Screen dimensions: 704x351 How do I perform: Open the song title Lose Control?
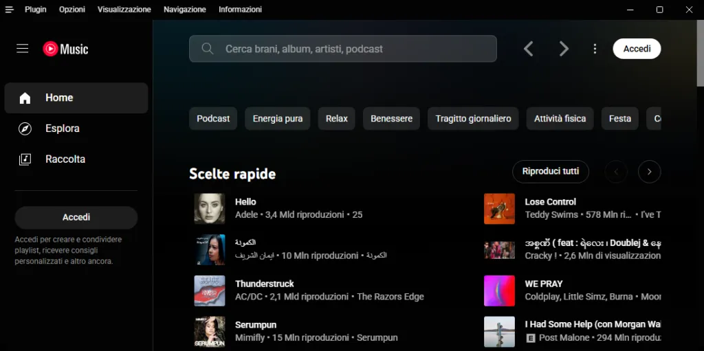pos(550,202)
